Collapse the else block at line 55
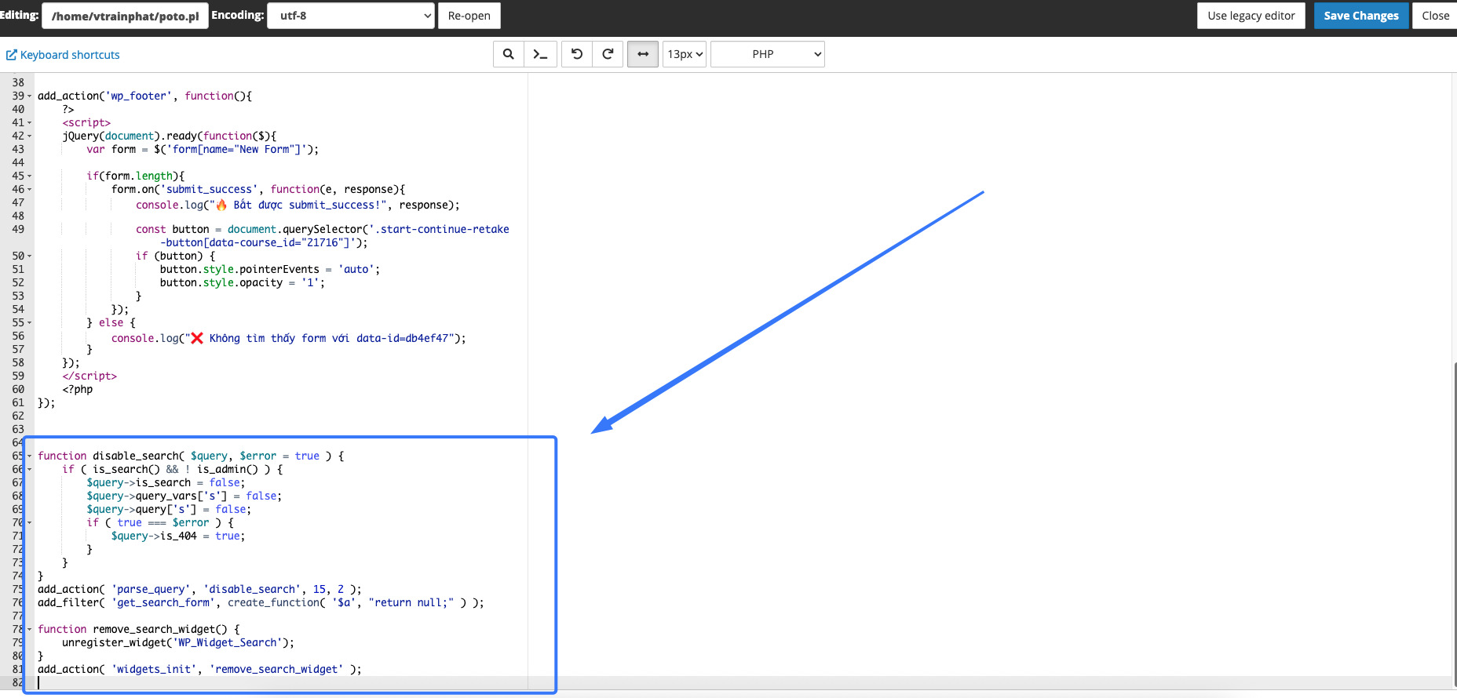The height and width of the screenshot is (698, 1457). pyautogui.click(x=30, y=323)
